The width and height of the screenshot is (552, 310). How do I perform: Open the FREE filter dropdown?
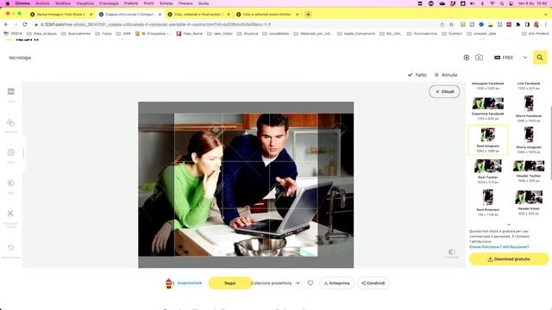coord(511,58)
